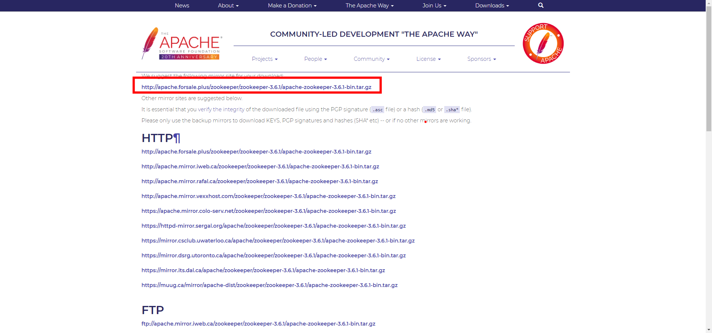Click the suggested apache.forsale.plus mirror link
Image resolution: width=712 pixels, height=333 pixels.
tap(256, 87)
